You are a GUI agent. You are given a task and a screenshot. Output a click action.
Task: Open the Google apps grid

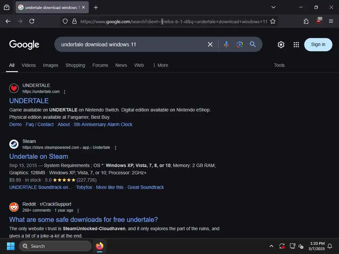coord(296,45)
